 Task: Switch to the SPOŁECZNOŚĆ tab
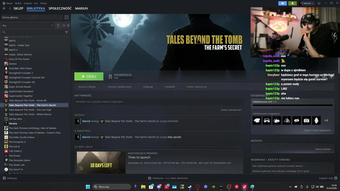(x=60, y=8)
